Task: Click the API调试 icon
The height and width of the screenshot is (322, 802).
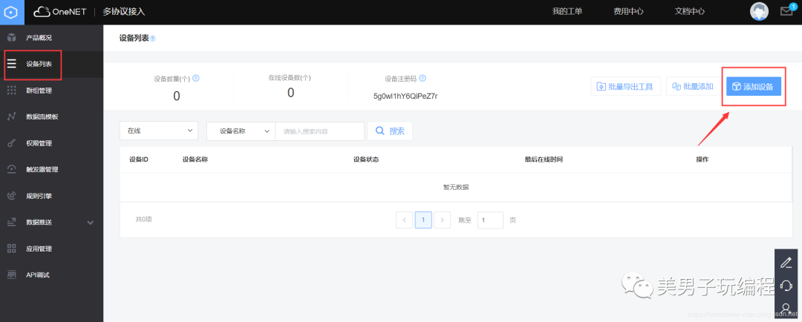Action: tap(12, 275)
